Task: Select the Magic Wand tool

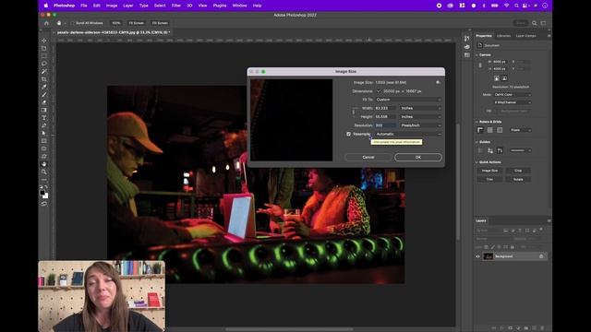Action: pos(44,72)
